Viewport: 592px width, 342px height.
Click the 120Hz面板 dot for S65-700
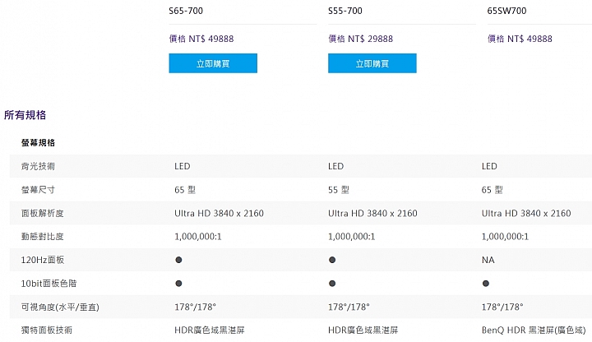[x=178, y=260]
